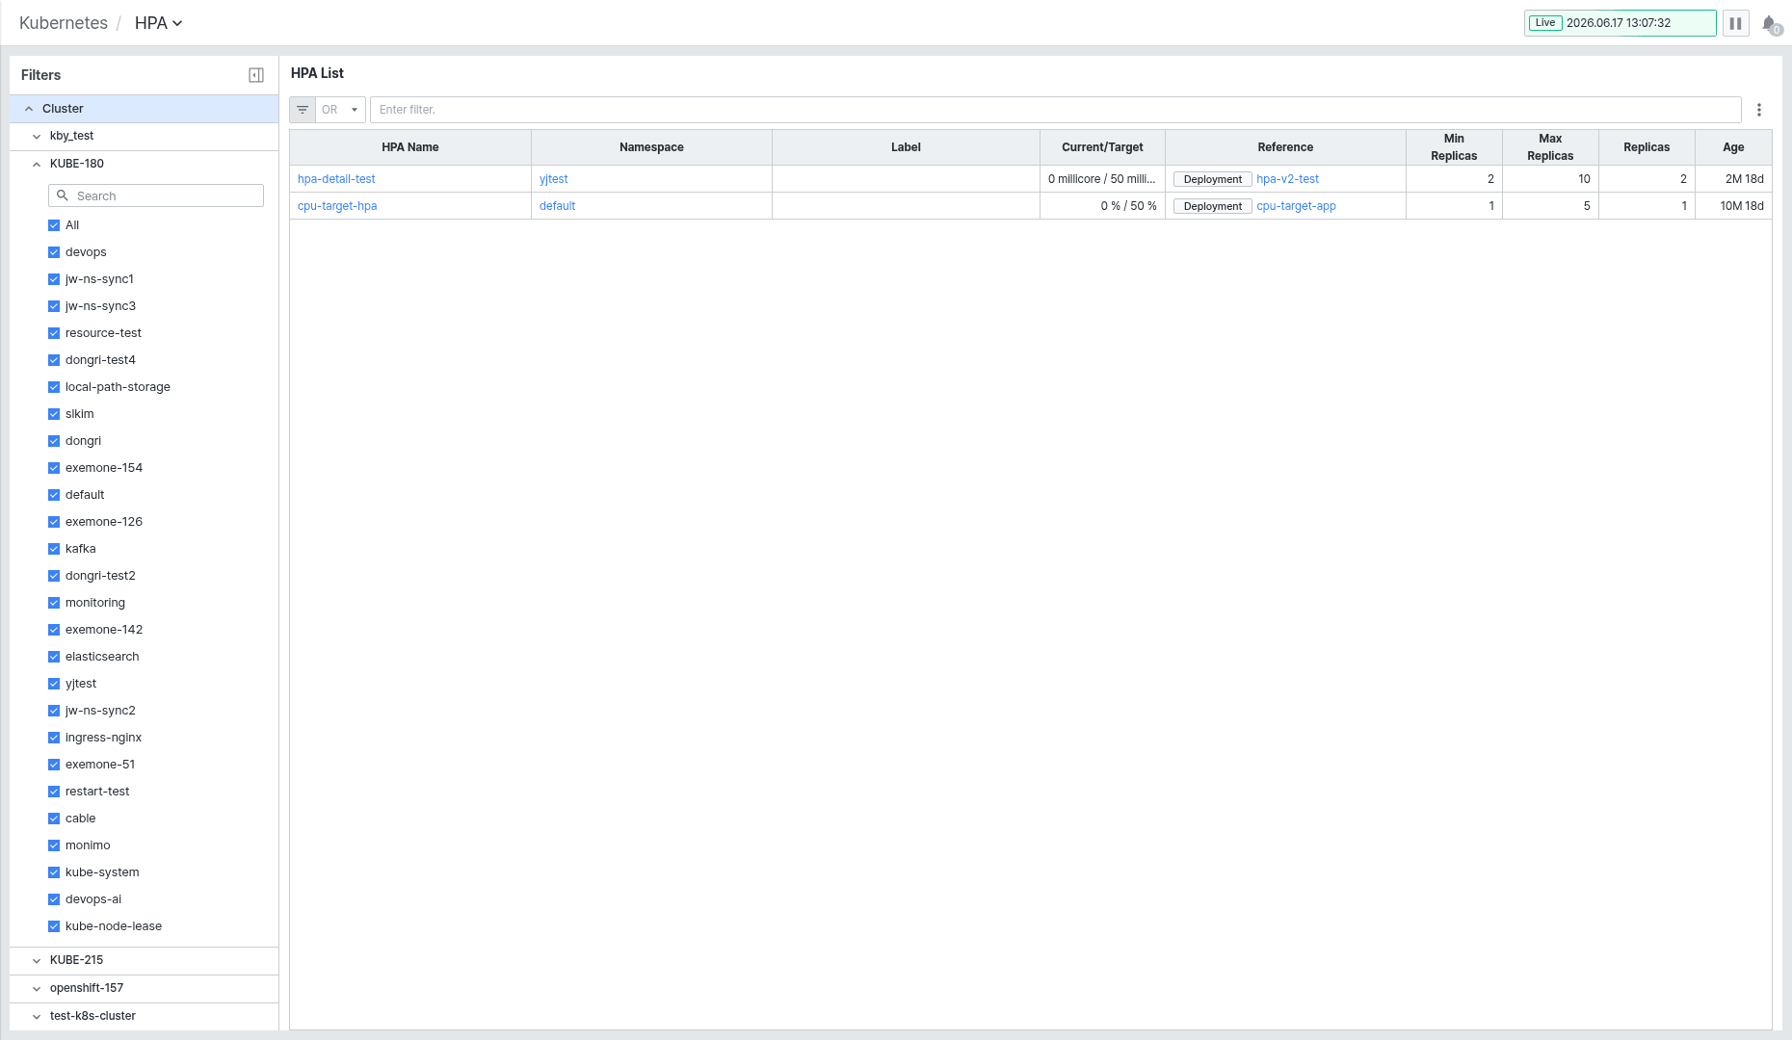
Task: Sort by the Age column header
Action: coord(1732,147)
